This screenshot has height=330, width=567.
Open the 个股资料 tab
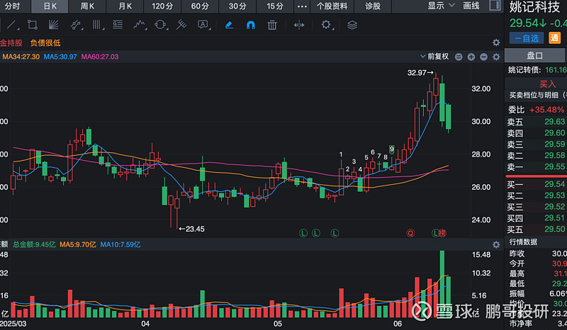click(332, 6)
